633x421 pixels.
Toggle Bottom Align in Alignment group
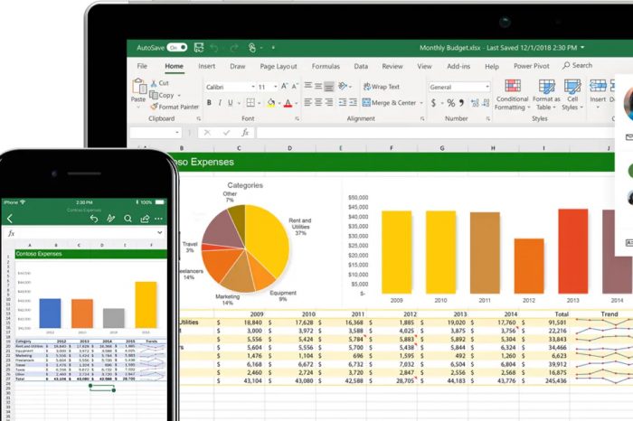coord(329,87)
